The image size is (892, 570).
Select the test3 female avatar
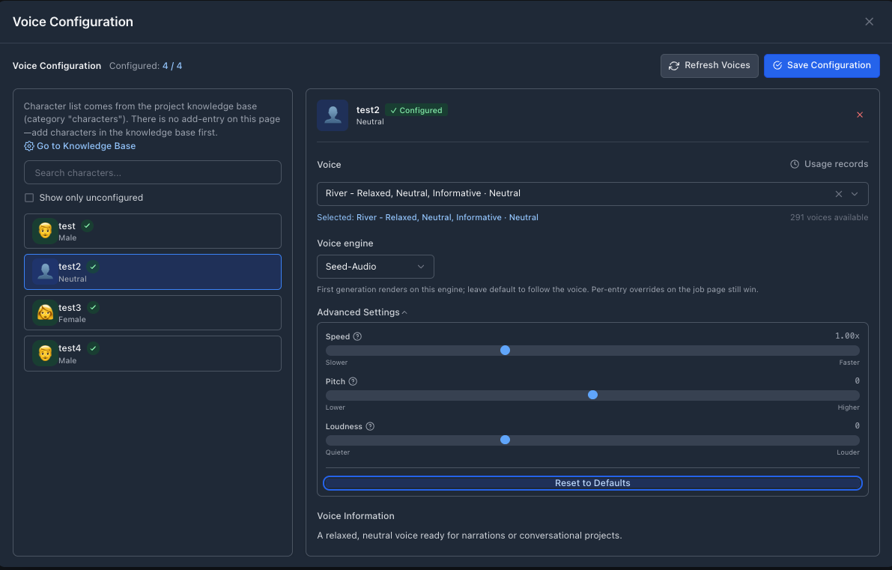[45, 312]
